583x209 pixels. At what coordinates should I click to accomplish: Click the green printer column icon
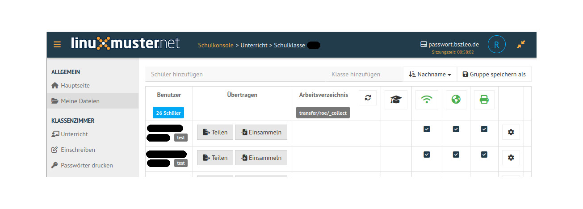(484, 100)
